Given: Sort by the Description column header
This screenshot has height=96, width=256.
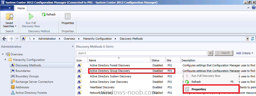Looking at the screenshot, I should tap(218, 60).
